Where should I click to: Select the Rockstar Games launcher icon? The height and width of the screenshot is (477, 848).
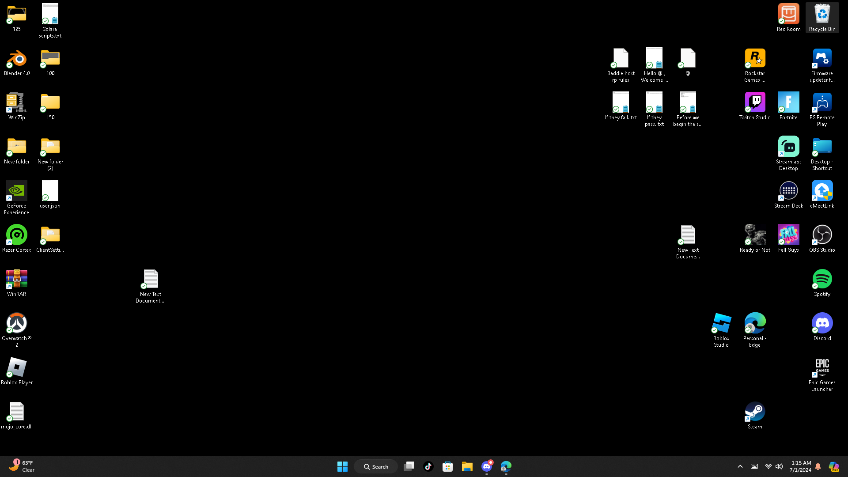pyautogui.click(x=755, y=66)
